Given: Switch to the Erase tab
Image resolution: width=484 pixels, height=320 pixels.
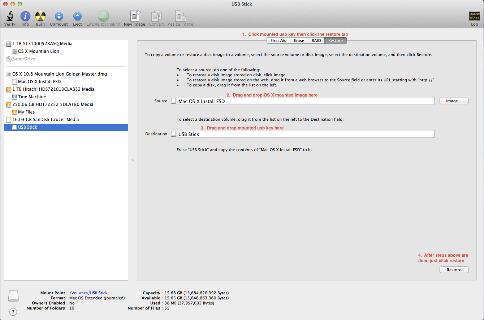Looking at the screenshot, I should point(299,40).
